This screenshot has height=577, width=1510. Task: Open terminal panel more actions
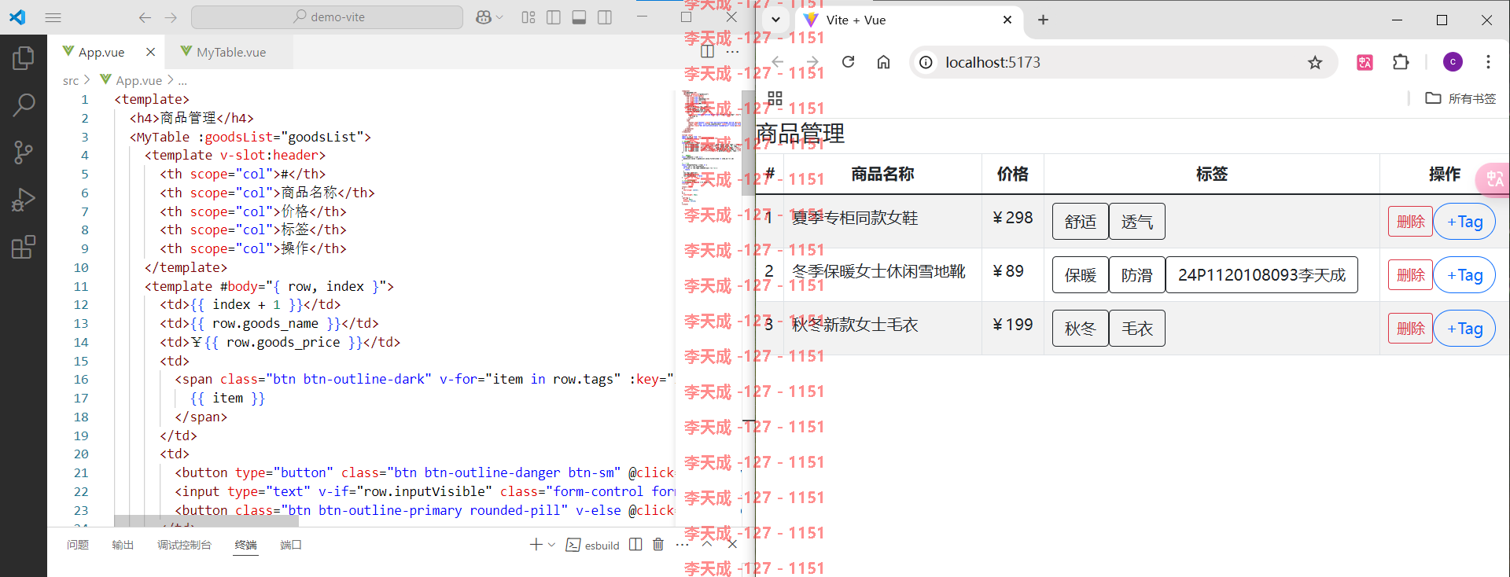[x=682, y=545]
